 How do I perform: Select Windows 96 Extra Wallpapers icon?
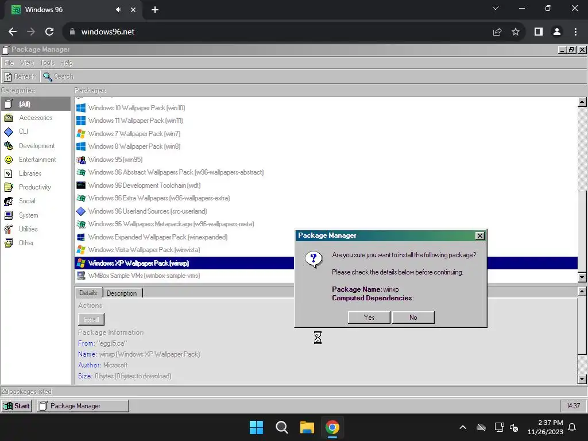pos(80,198)
